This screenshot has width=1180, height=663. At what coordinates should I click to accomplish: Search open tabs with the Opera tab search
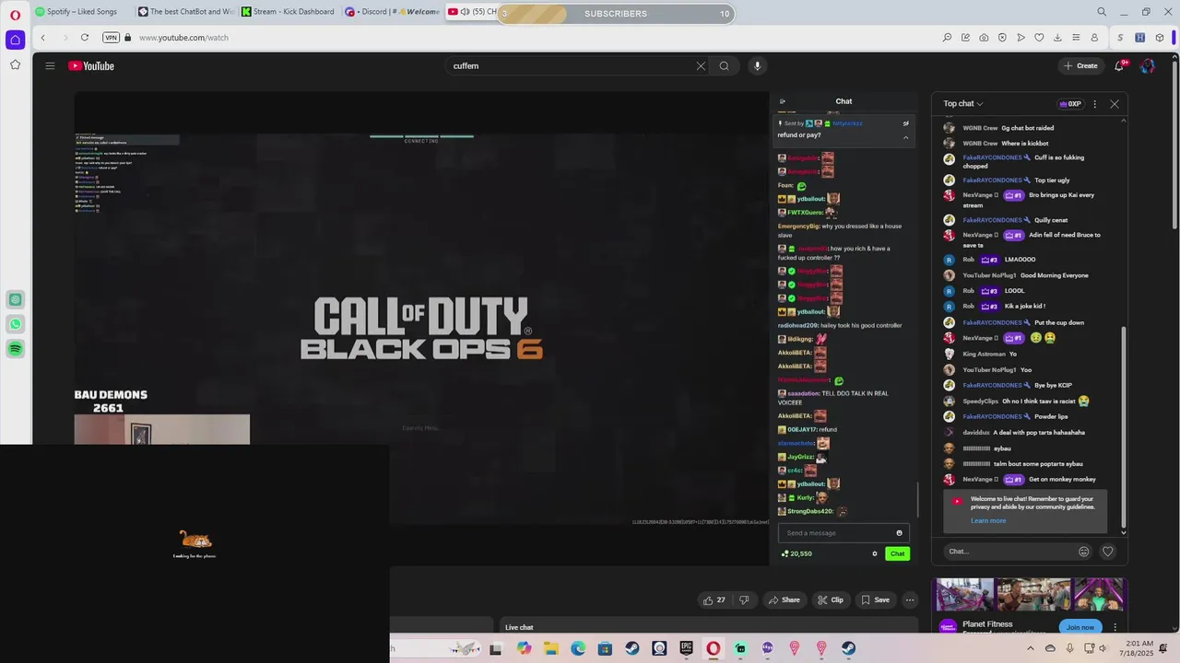click(1102, 12)
